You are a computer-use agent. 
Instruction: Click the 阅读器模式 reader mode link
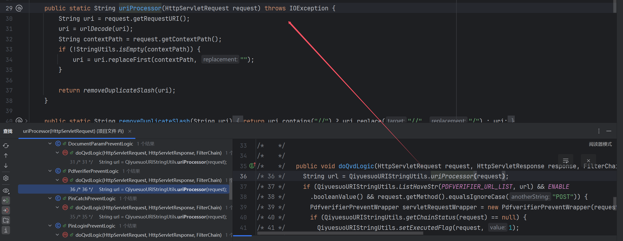tap(600, 144)
